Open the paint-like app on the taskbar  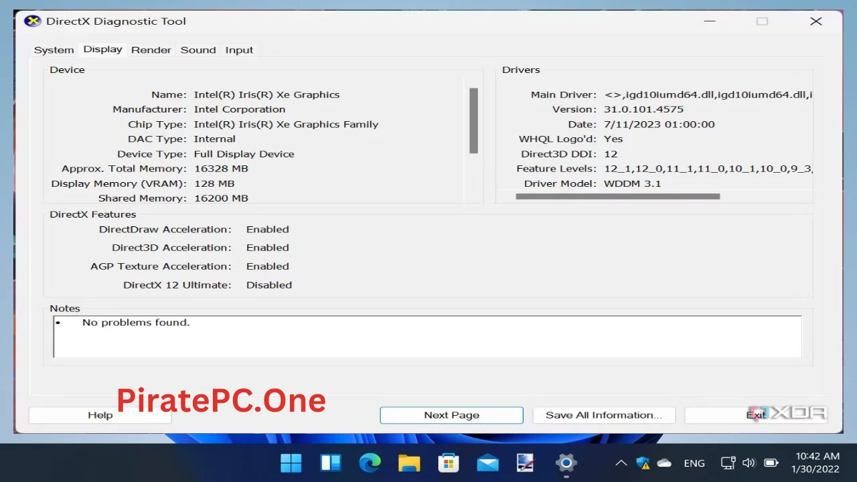pos(526,463)
